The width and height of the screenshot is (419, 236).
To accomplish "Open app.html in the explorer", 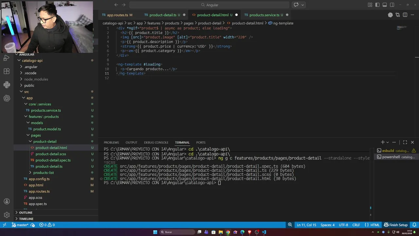I will click(36, 185).
